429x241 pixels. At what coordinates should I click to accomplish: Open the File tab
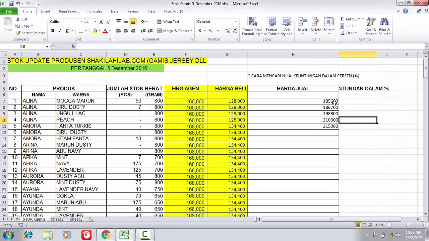point(9,11)
